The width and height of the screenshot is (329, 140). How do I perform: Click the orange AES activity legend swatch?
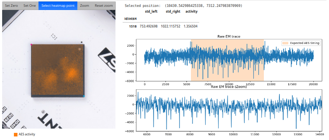coord(16,135)
